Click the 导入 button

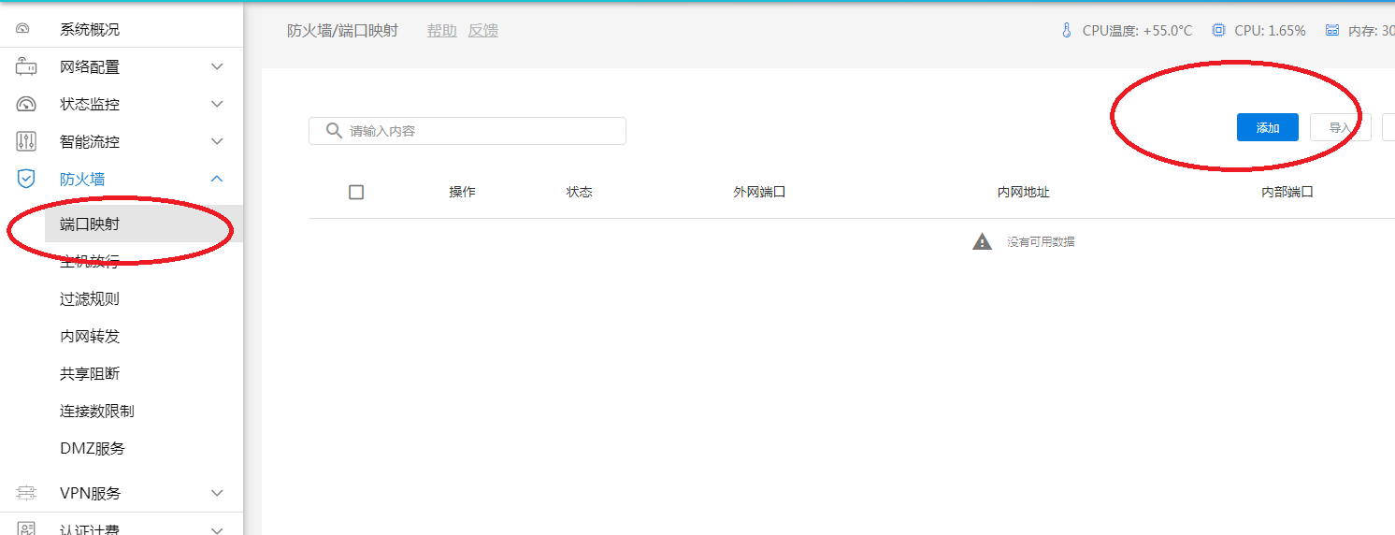[1339, 128]
